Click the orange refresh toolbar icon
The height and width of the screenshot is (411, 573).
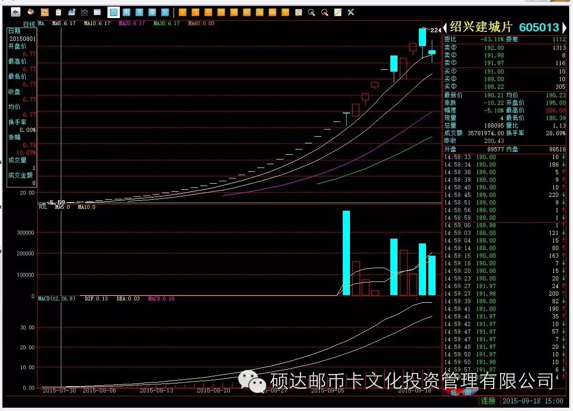coord(45,12)
